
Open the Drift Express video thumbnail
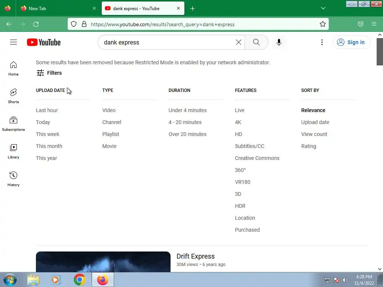103,262
